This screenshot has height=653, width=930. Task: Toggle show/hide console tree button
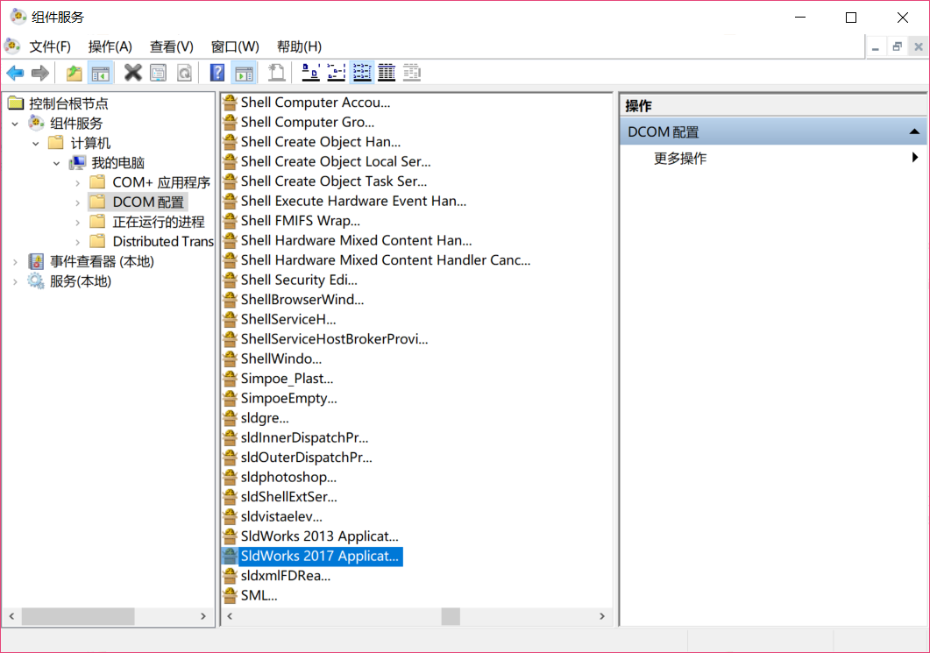pyautogui.click(x=100, y=73)
